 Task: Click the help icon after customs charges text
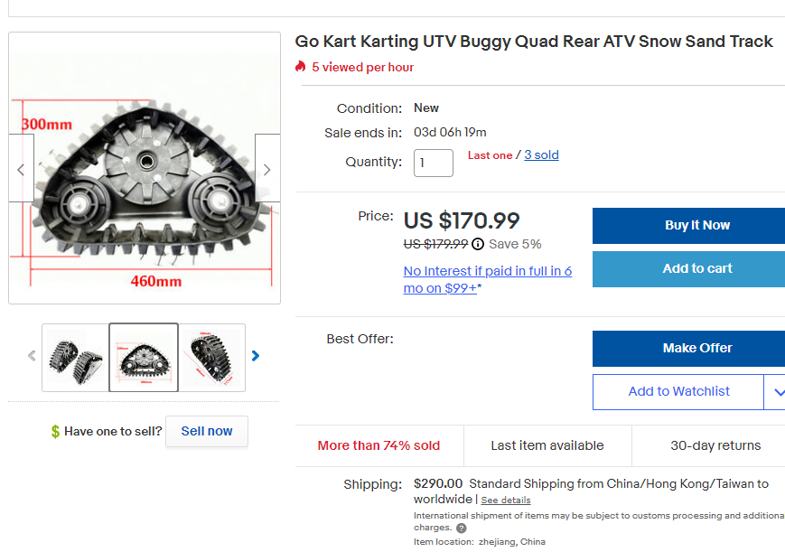(462, 529)
